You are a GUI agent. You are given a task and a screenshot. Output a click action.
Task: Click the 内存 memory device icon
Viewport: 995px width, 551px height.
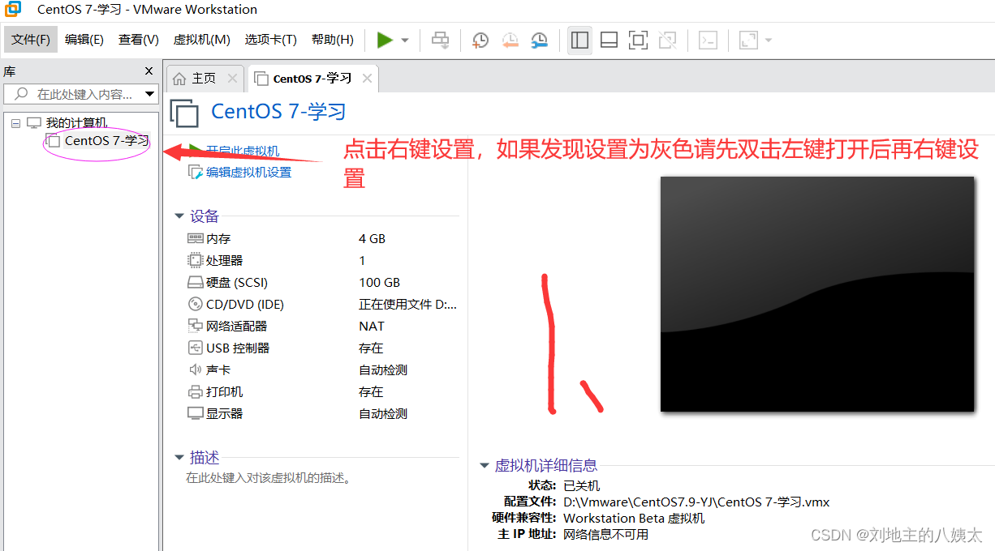coord(195,238)
